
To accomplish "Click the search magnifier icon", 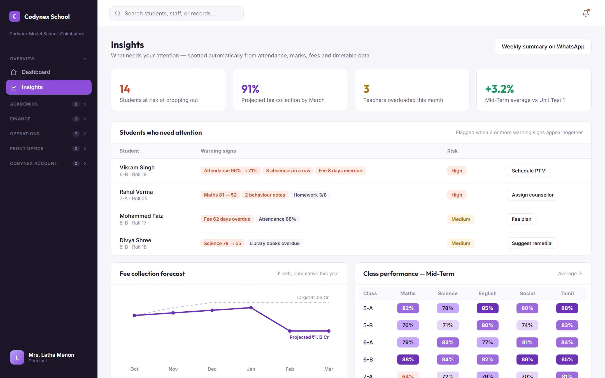I will coord(118,13).
